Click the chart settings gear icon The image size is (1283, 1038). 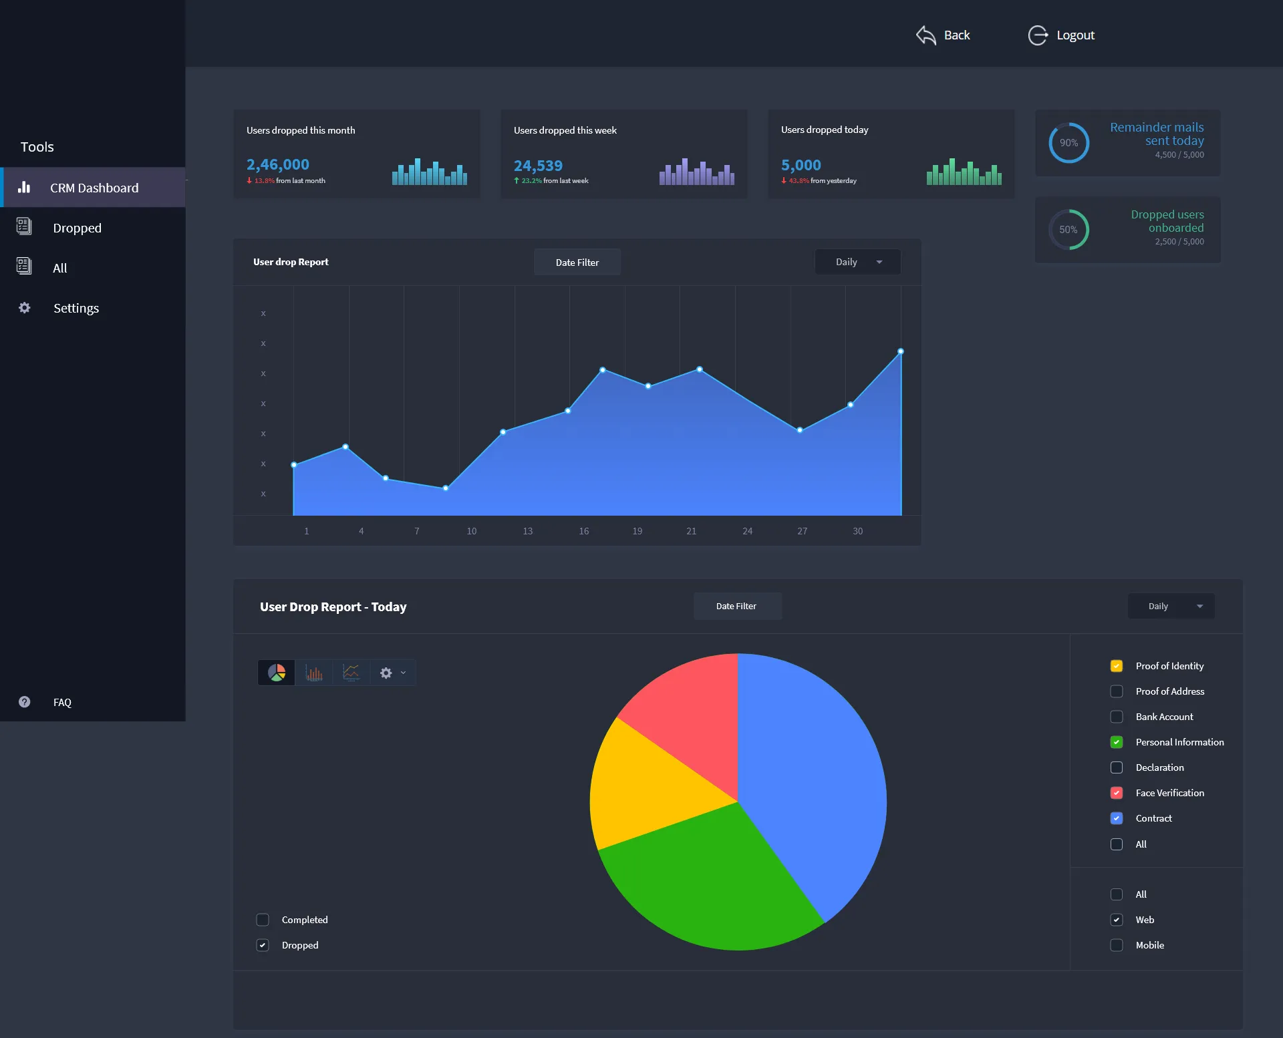point(386,673)
